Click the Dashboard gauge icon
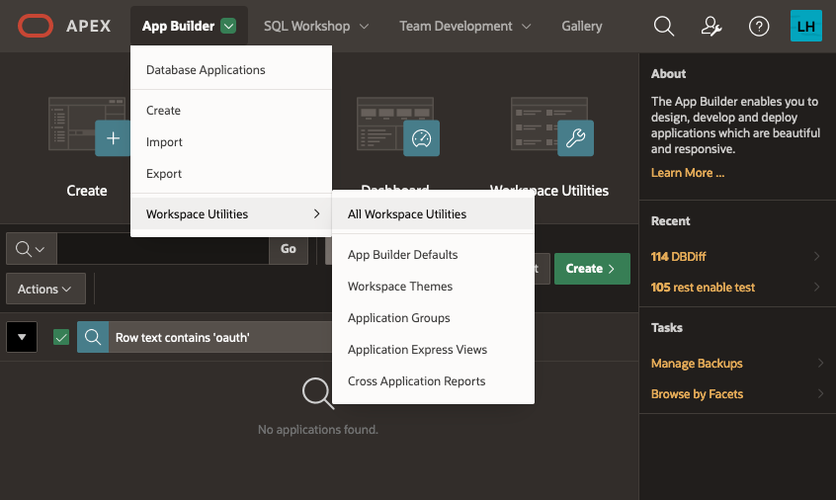The height and width of the screenshot is (500, 836). 421,138
